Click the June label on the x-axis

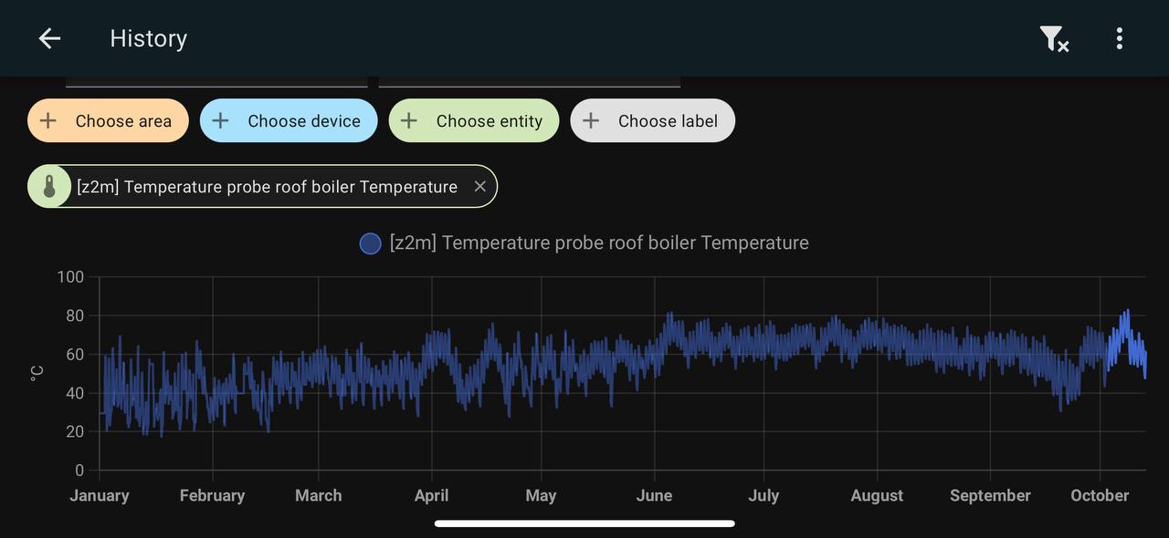pyautogui.click(x=654, y=496)
